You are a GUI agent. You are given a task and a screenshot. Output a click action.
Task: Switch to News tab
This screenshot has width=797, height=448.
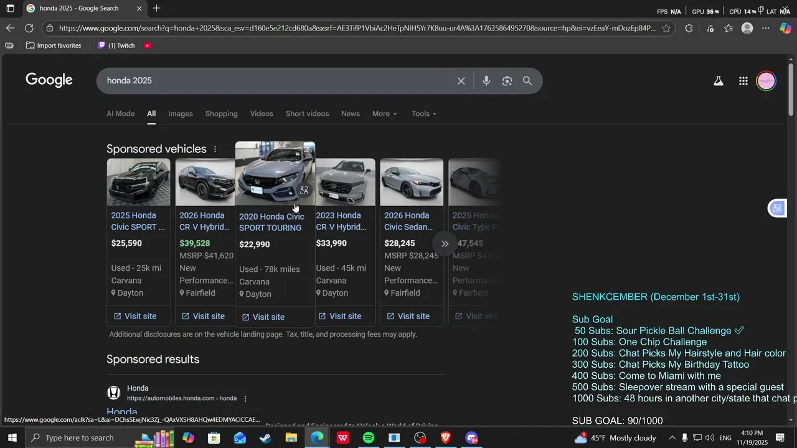[x=351, y=114]
